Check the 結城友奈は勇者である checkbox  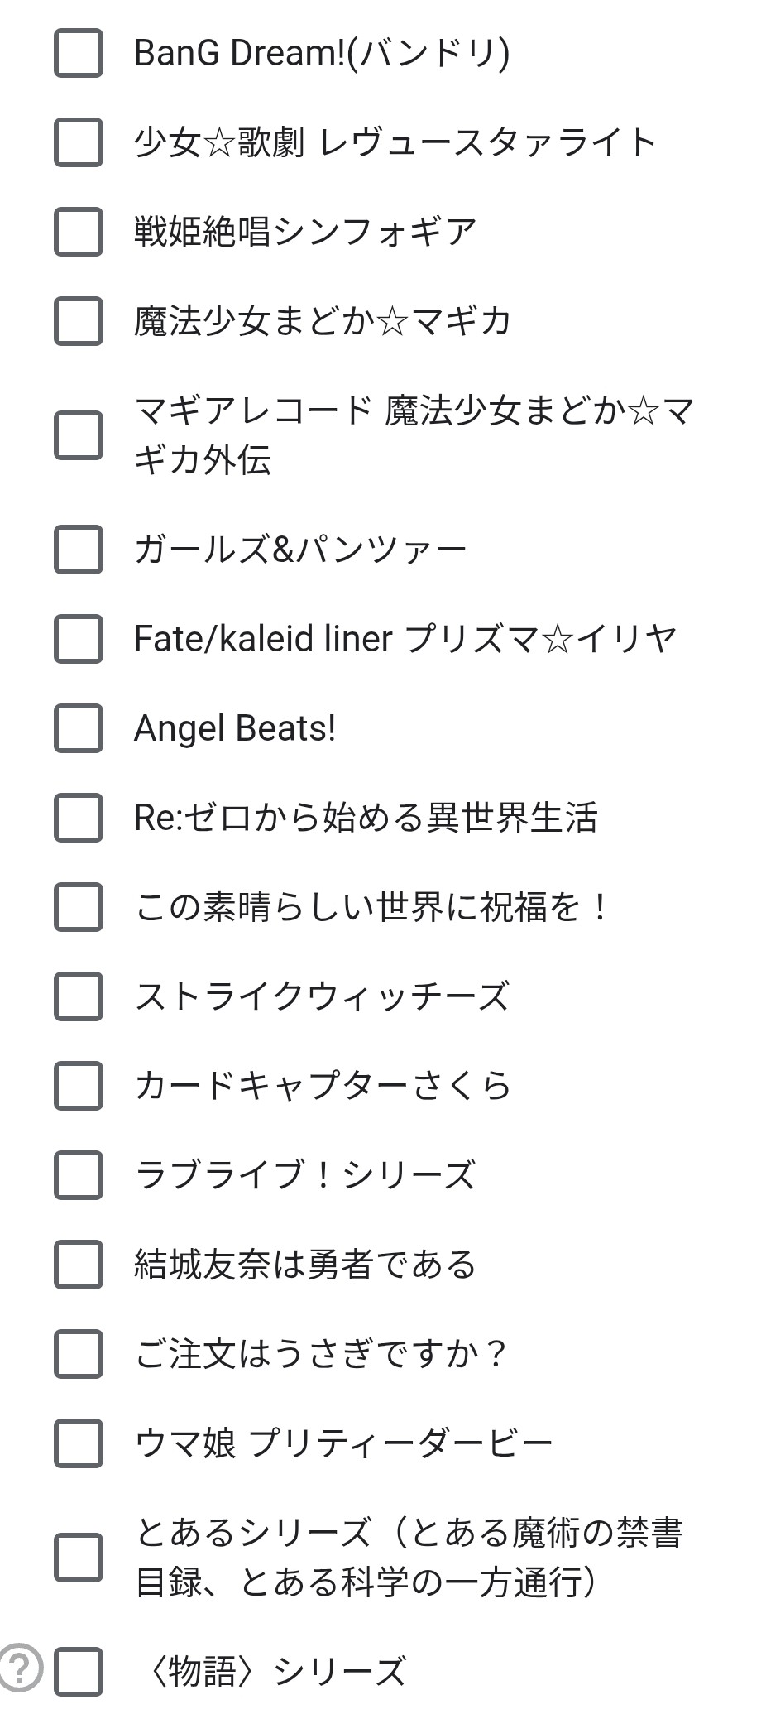click(79, 1265)
